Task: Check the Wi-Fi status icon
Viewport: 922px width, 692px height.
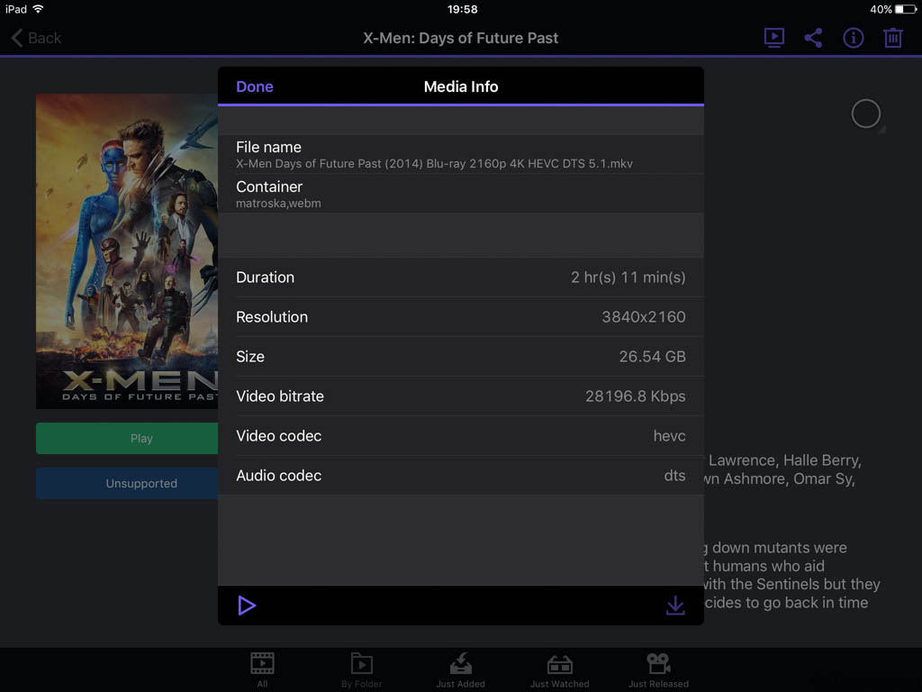Action: tap(38, 9)
